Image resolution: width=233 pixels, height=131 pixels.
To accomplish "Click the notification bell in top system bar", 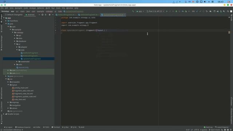I will click(186, 1).
